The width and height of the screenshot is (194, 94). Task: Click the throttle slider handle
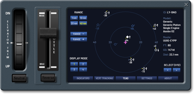coord(48,33)
